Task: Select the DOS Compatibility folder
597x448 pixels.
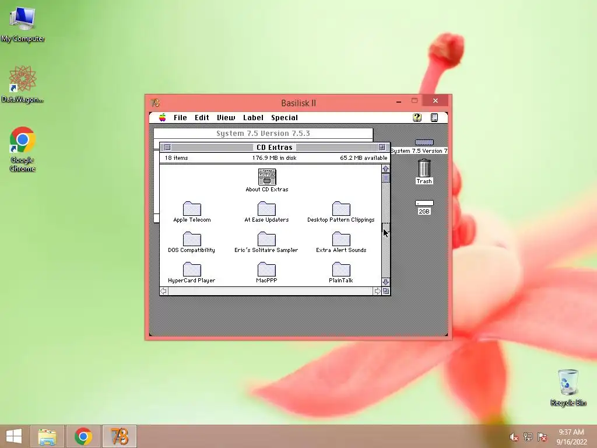Action: pyautogui.click(x=192, y=239)
